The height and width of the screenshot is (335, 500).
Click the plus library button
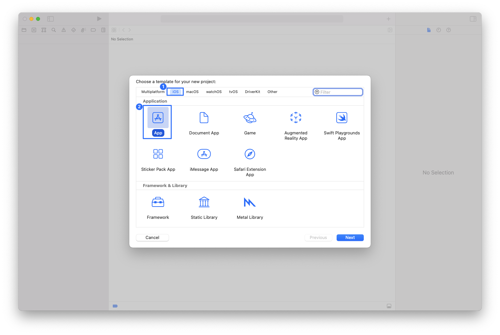[389, 19]
